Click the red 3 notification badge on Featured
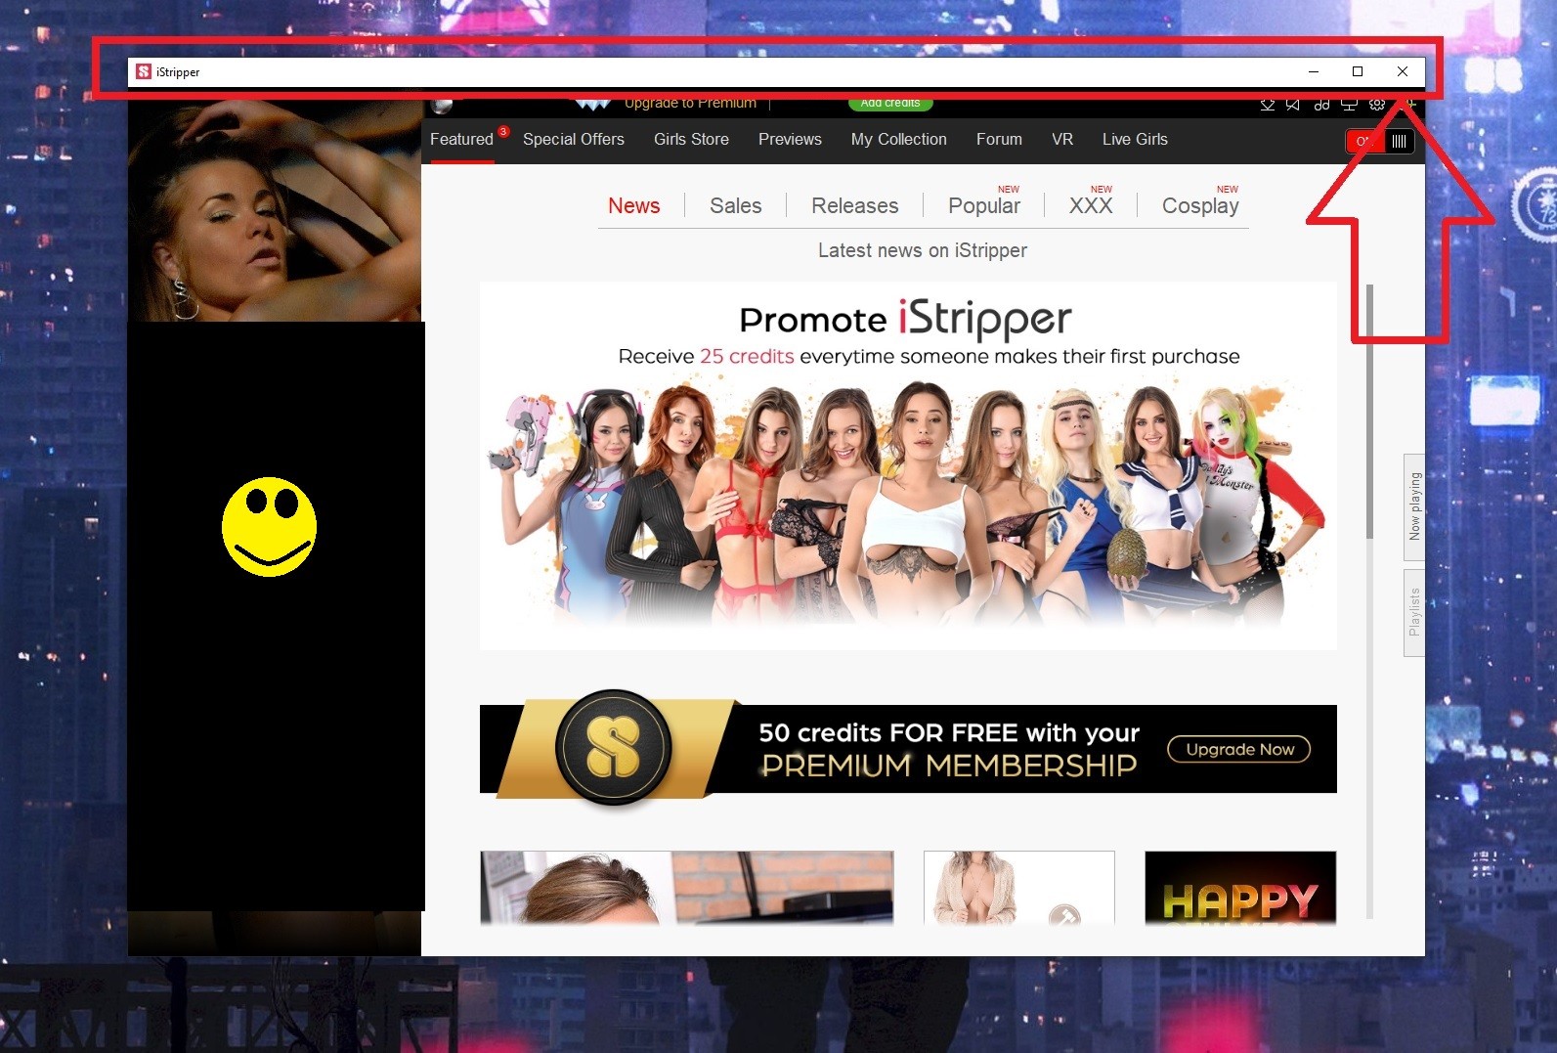The height and width of the screenshot is (1053, 1557). (x=503, y=131)
